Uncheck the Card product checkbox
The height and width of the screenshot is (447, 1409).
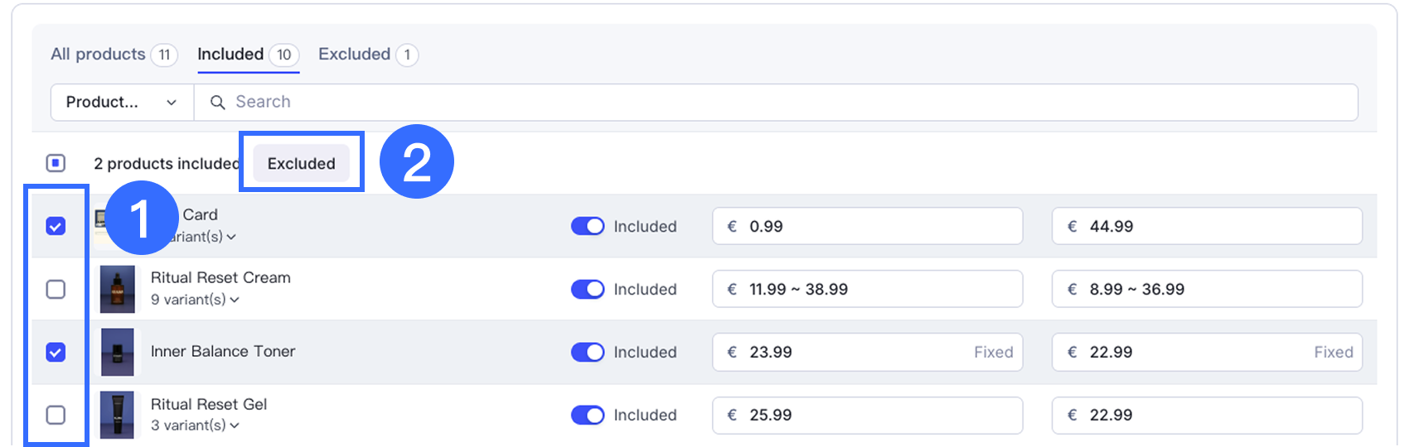pyautogui.click(x=56, y=226)
